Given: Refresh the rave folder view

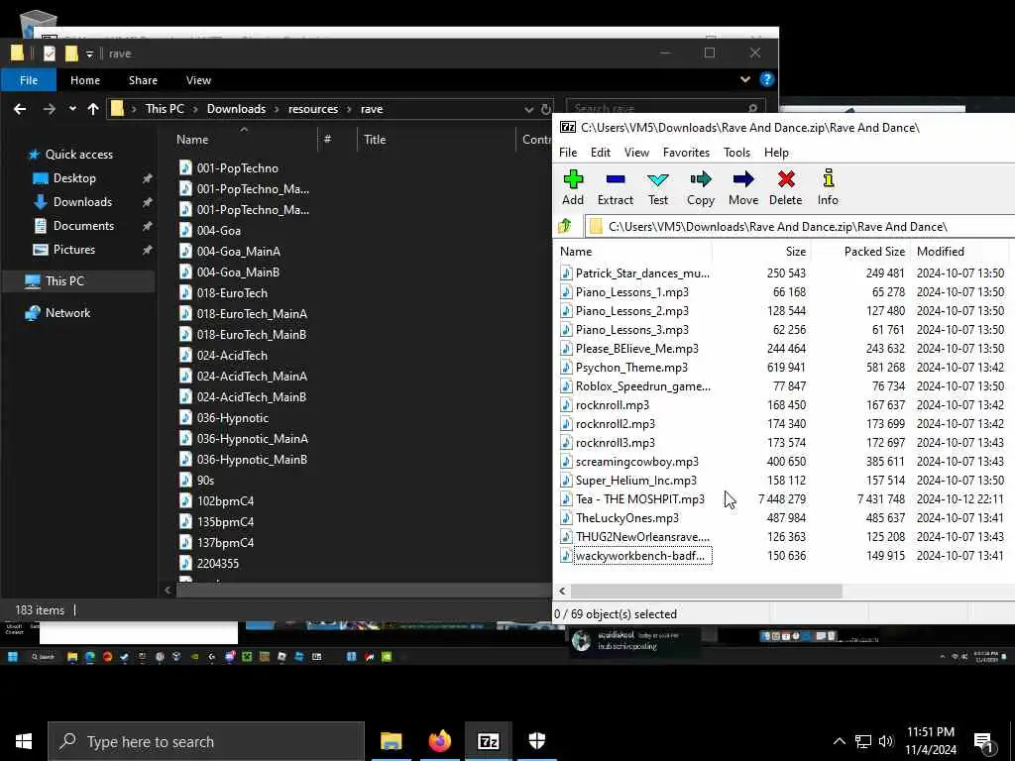Looking at the screenshot, I should 546,109.
